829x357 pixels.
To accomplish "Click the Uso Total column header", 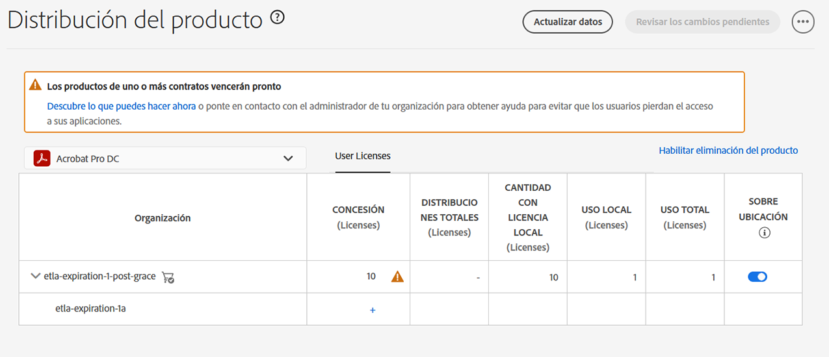I will [x=685, y=217].
